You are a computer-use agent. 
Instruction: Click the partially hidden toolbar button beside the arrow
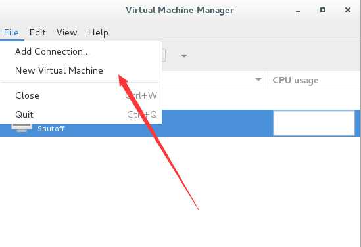pos(164,56)
